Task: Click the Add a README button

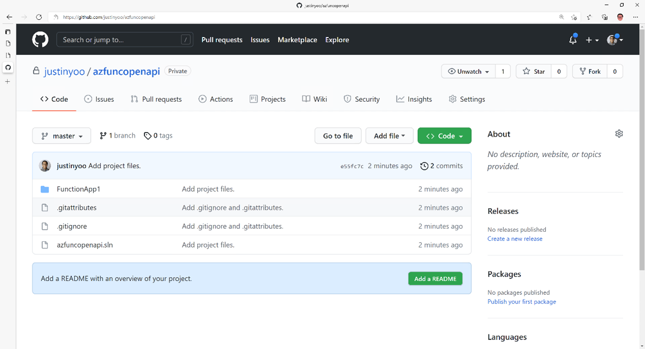Action: [435, 278]
